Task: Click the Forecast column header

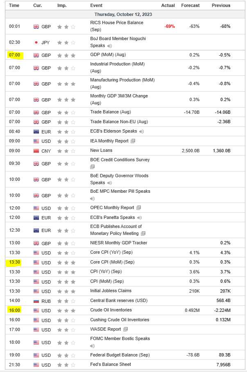Action: (x=190, y=5)
